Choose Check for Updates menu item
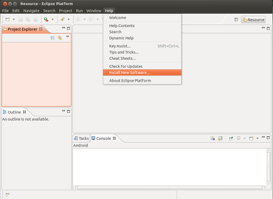273x199 pixels. tap(126, 66)
